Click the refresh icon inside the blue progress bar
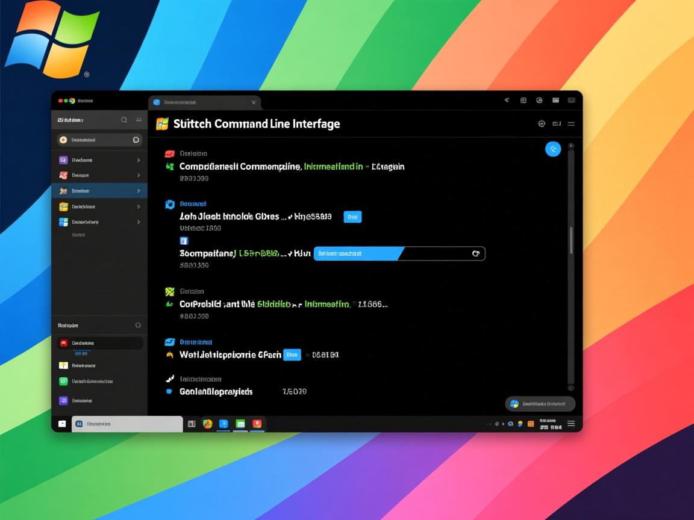 coord(476,254)
